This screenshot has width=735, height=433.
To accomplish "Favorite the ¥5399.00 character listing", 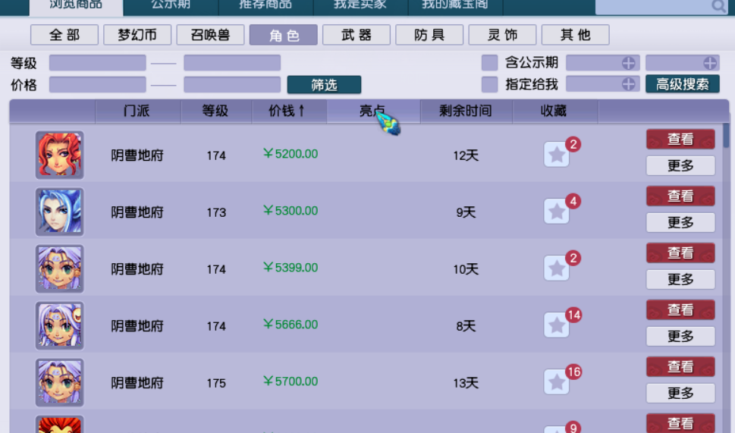I will 557,268.
